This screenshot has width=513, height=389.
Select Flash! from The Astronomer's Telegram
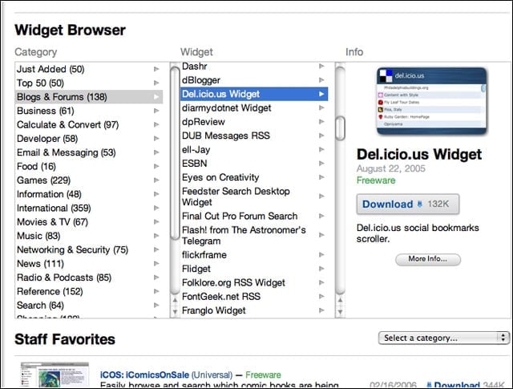[x=254, y=236]
